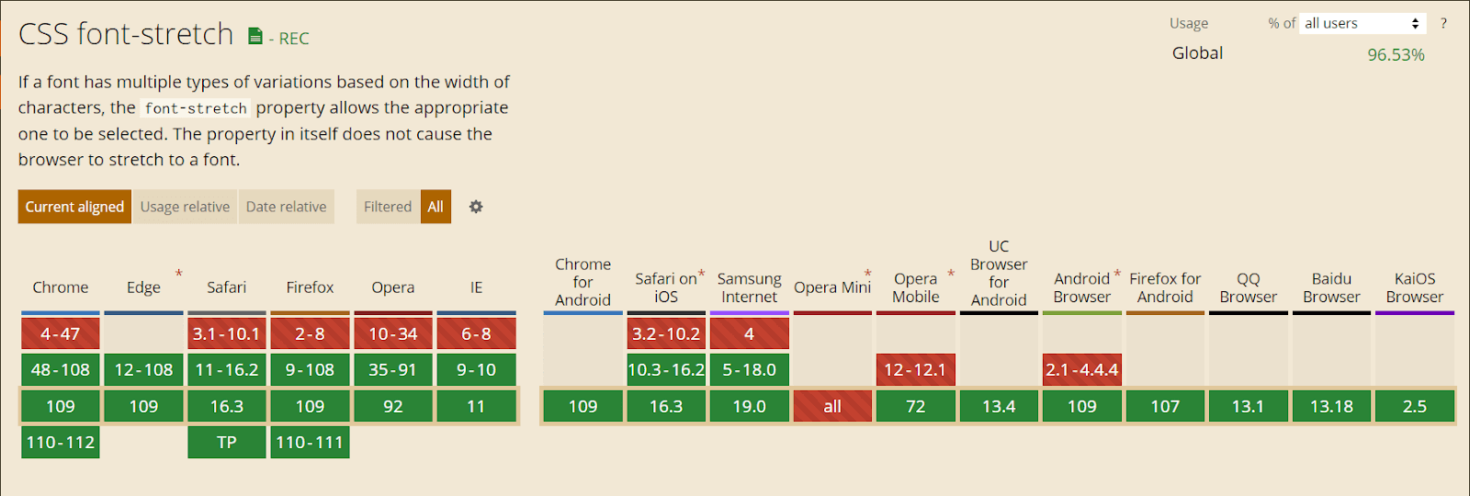Select the All browsers tab
Image resolution: width=1470 pixels, height=496 pixels.
[435, 207]
